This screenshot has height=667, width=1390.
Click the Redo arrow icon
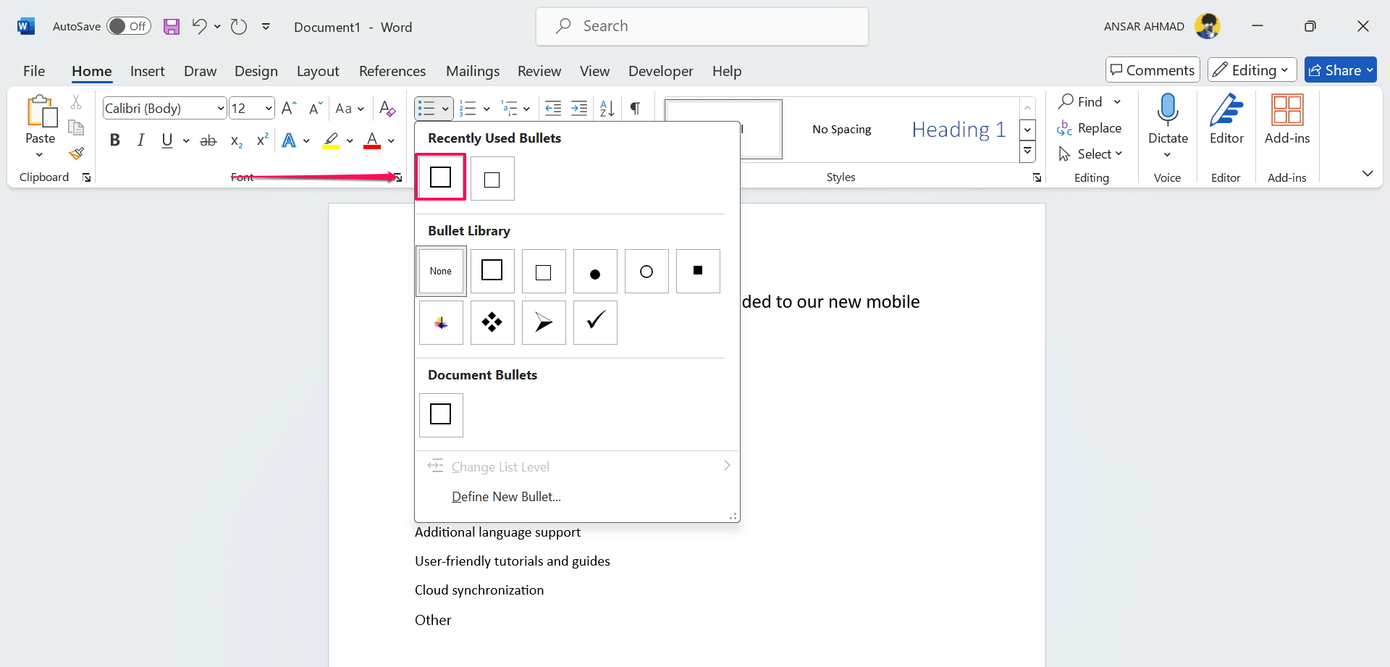pyautogui.click(x=238, y=27)
